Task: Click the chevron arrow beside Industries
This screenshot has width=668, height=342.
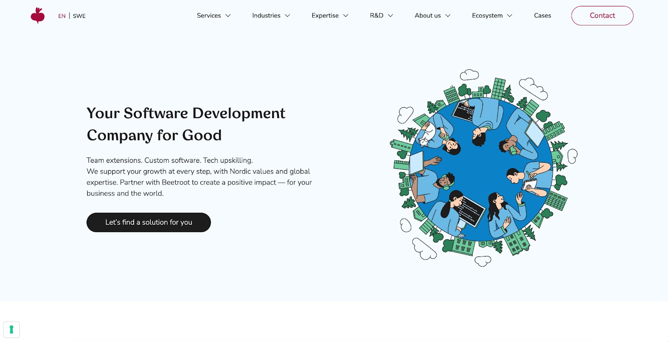Action: pos(287,16)
